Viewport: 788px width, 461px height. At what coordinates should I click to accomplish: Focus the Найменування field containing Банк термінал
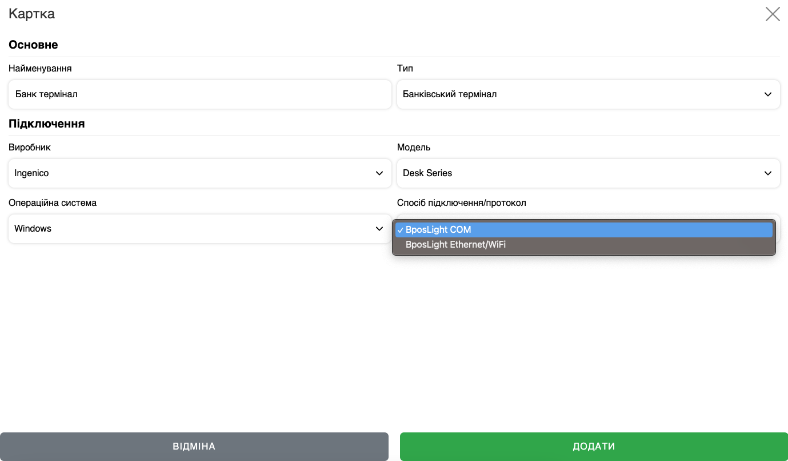(x=199, y=94)
